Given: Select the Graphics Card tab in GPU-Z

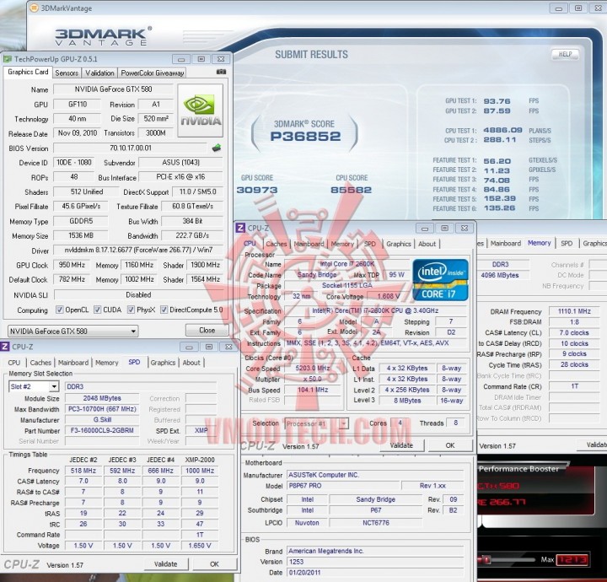Looking at the screenshot, I should pyautogui.click(x=28, y=72).
